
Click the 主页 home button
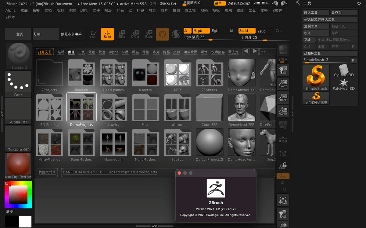click(18, 34)
